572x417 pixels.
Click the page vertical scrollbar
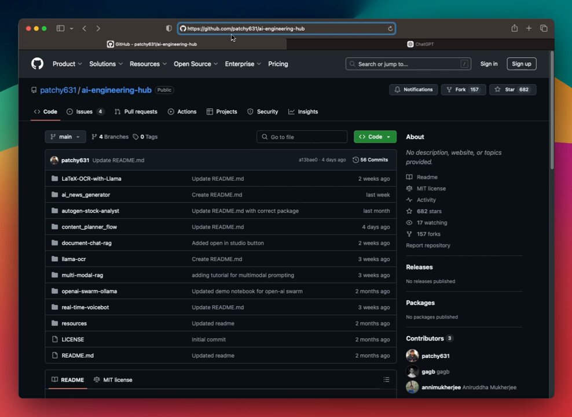pyautogui.click(x=552, y=110)
